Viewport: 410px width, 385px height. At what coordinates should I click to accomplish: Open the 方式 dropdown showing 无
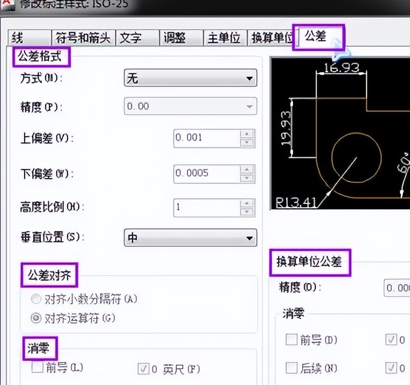[190, 77]
